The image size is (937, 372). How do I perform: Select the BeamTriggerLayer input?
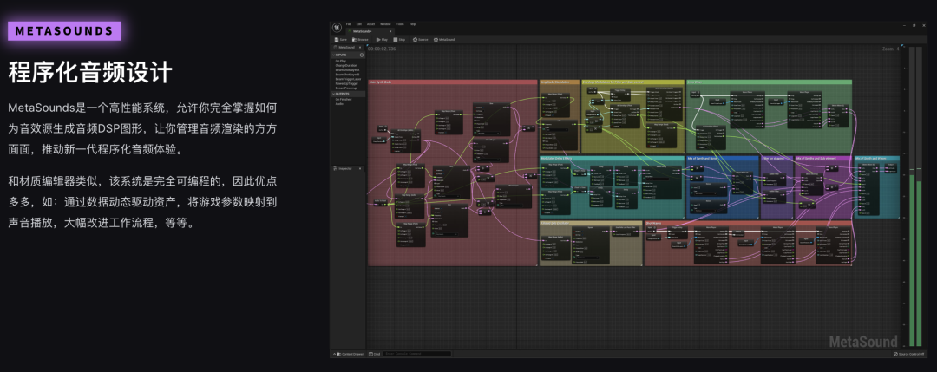(x=348, y=79)
